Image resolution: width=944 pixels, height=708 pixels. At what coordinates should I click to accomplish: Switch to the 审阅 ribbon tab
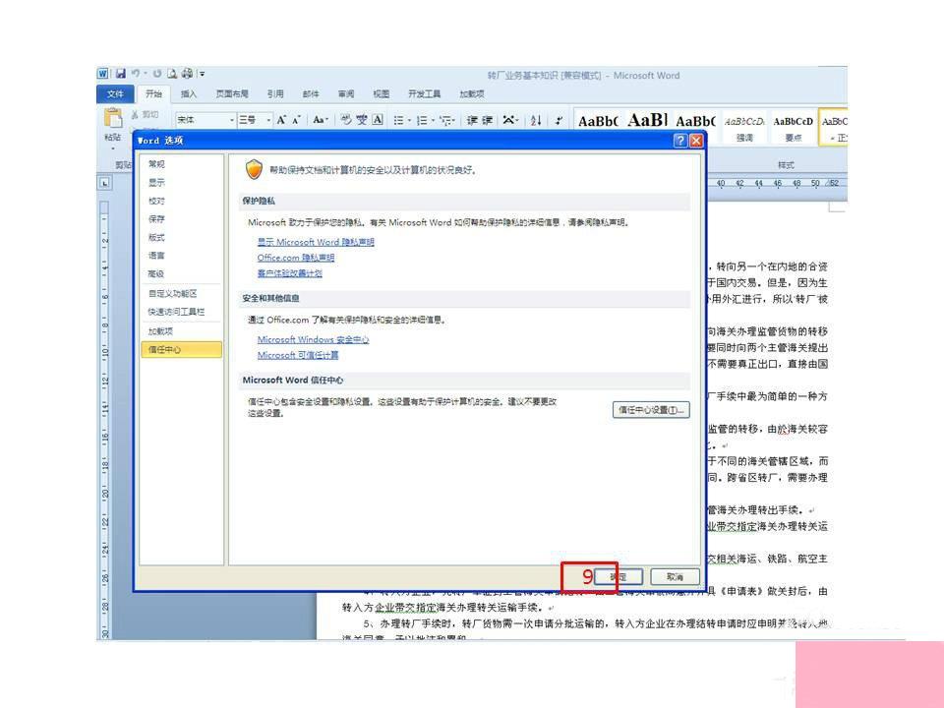click(346, 94)
